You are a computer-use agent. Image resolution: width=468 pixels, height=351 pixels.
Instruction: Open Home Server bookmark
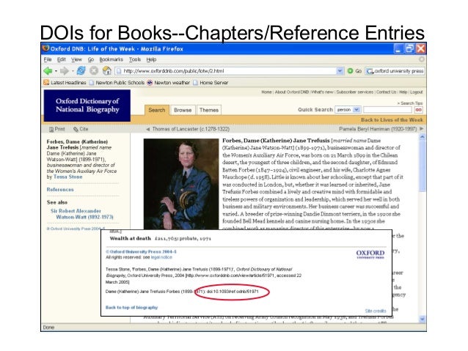pos(211,83)
